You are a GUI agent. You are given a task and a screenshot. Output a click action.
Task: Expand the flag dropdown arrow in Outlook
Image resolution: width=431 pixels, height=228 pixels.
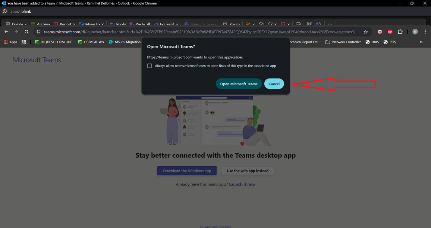coord(288,24)
